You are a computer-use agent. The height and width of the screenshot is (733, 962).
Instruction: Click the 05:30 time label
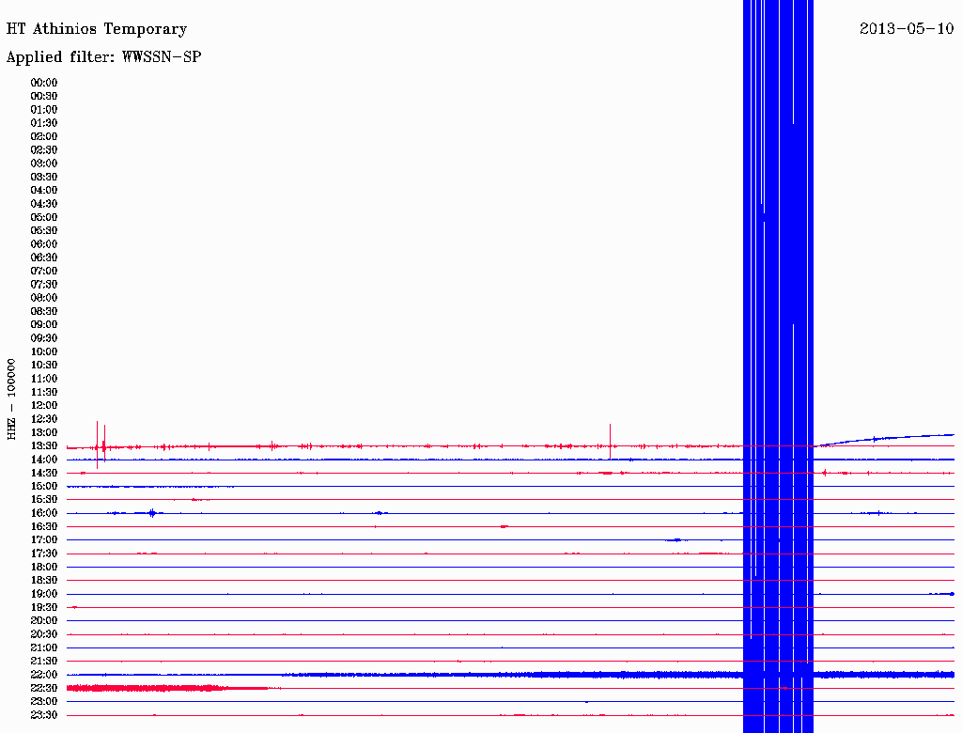tap(44, 230)
